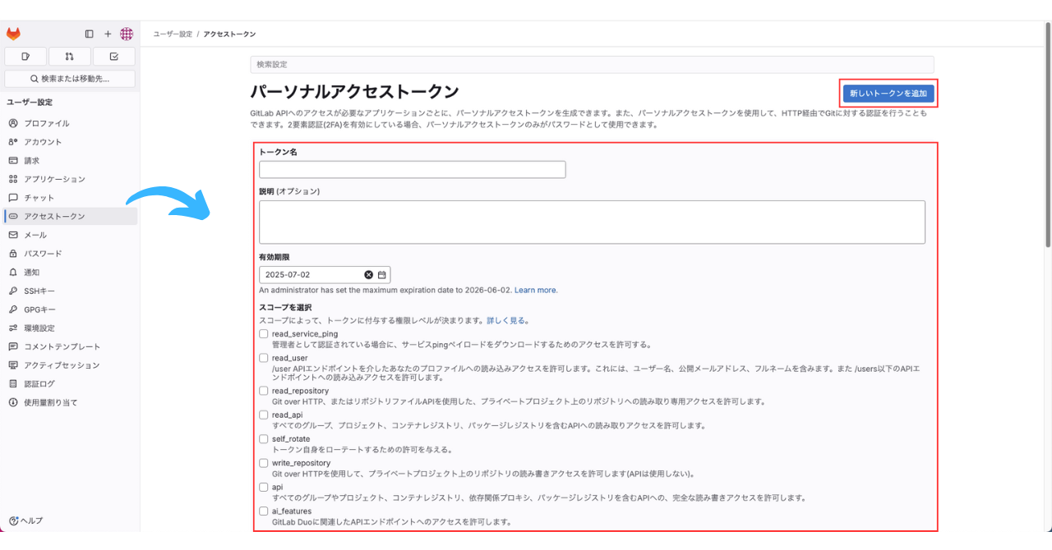Click the GPGキー key icon
1052x550 pixels.
point(13,309)
